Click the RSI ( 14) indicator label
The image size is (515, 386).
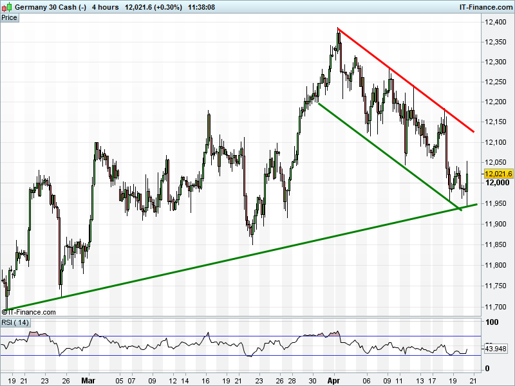(x=15, y=322)
